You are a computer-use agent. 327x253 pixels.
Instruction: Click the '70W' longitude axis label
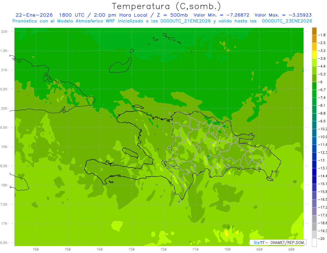tap(228, 249)
